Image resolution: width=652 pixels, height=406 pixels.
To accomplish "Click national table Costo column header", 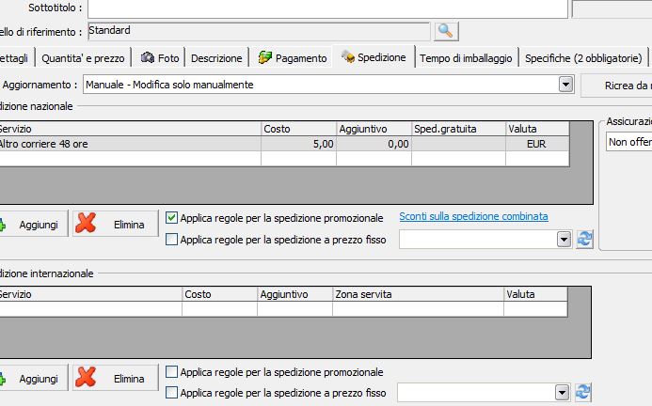I will click(x=298, y=129).
